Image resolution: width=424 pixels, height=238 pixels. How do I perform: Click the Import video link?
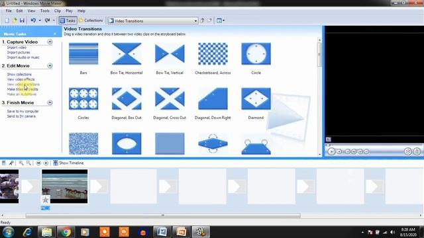[17, 48]
